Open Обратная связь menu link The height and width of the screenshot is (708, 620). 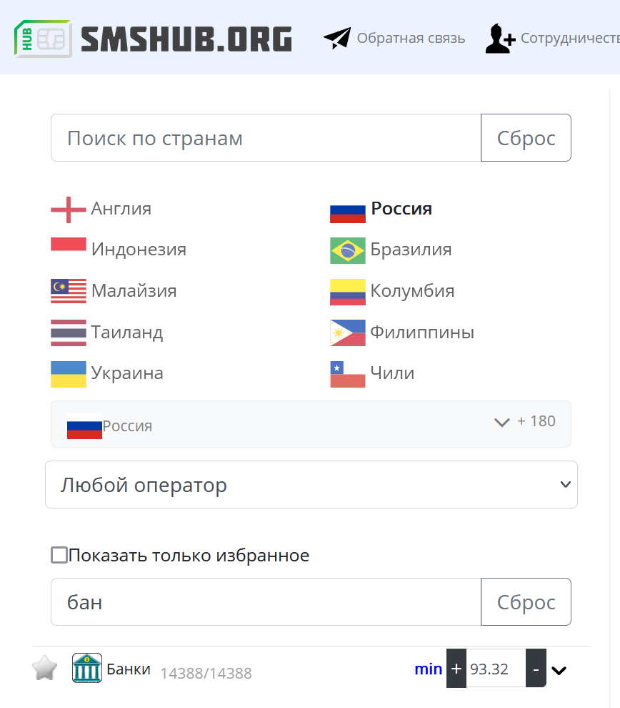(x=411, y=38)
